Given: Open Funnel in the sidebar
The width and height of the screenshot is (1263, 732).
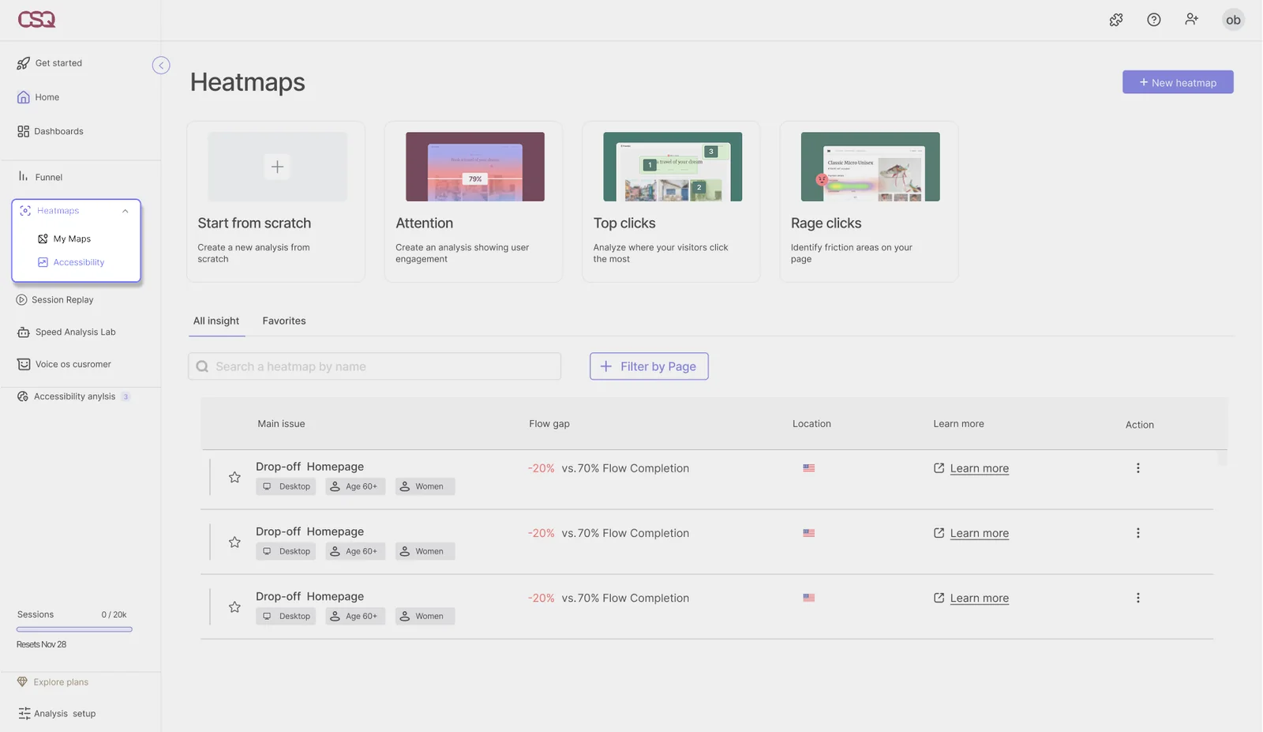Looking at the screenshot, I should click(39, 177).
